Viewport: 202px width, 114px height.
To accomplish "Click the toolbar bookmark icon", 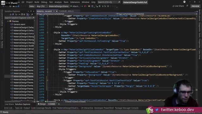I will (108, 6).
